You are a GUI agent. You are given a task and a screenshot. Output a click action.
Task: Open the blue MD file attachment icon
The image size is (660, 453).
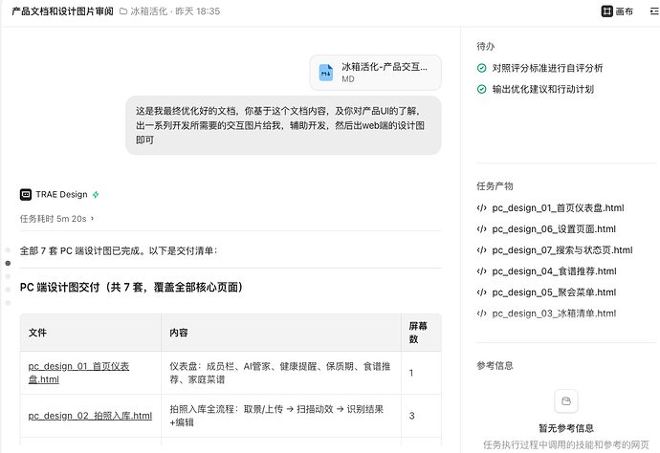[x=326, y=73]
